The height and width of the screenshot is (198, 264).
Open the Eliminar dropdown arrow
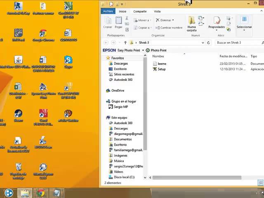tap(173, 20)
